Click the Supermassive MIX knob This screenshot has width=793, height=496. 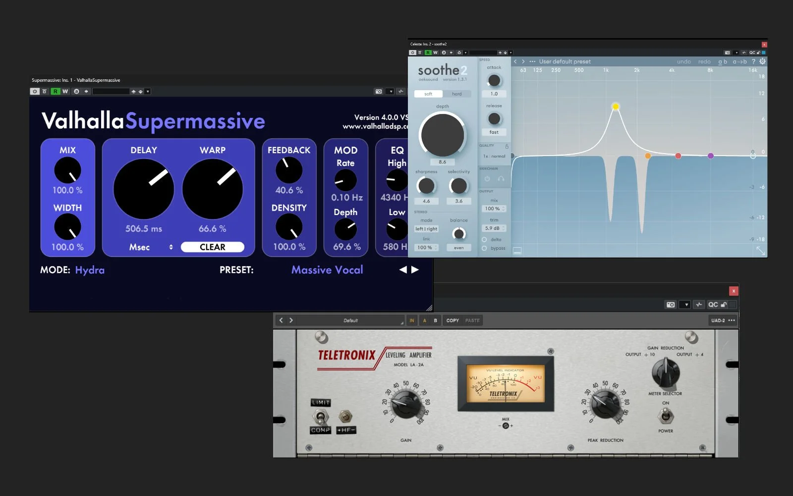[x=67, y=170]
